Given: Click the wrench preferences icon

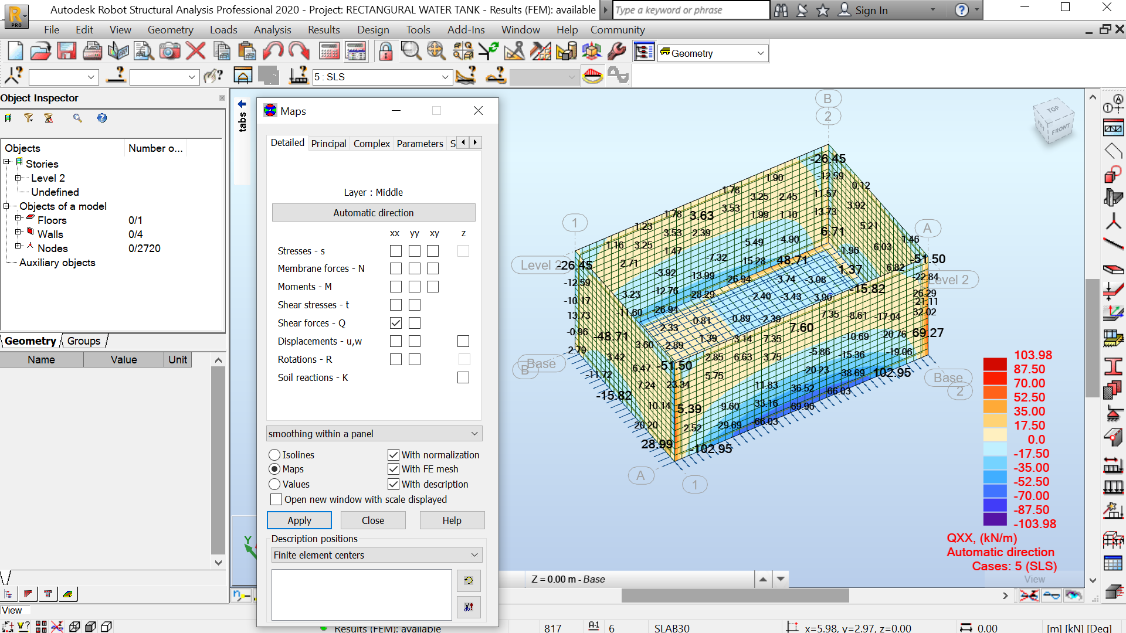Looking at the screenshot, I should coord(617,52).
